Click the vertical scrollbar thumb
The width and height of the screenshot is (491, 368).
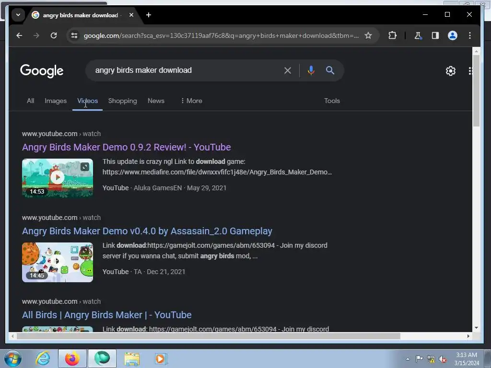point(476,91)
